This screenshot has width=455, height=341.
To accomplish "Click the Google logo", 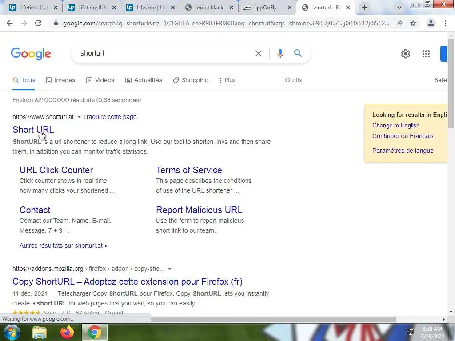I will click(x=31, y=54).
